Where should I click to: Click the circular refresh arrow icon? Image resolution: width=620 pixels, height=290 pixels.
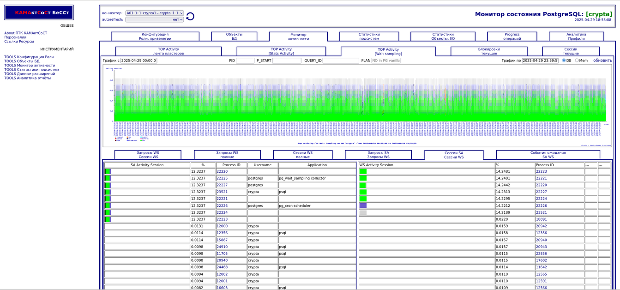190,17
